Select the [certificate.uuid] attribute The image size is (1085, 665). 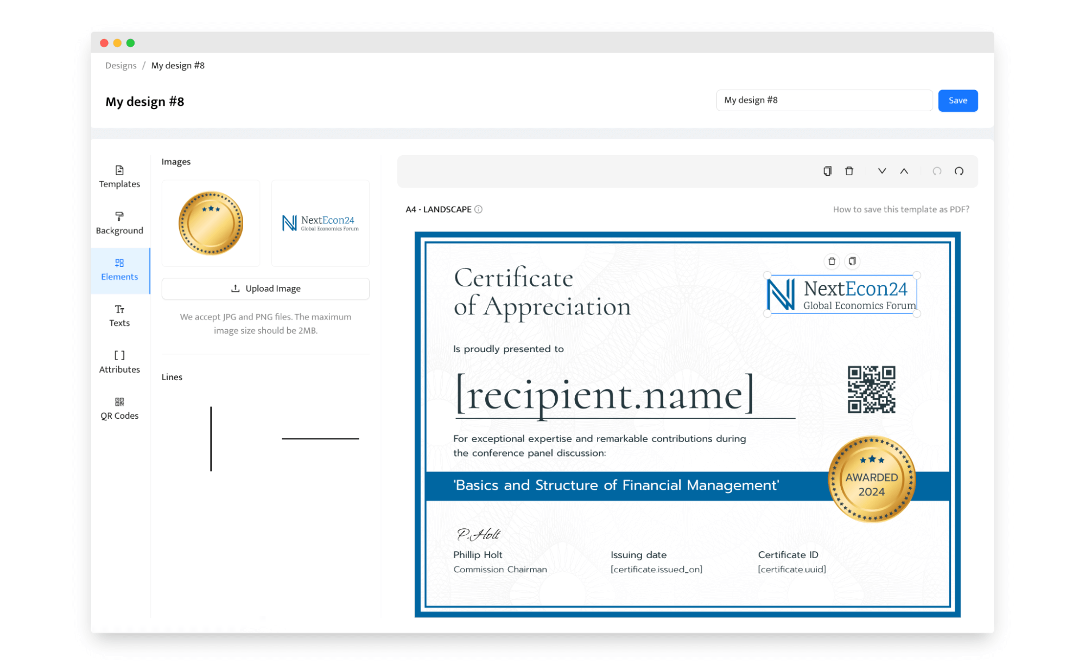(792, 570)
